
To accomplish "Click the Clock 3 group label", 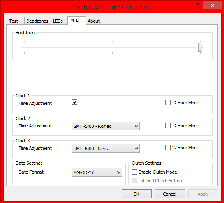I will pyautogui.click(x=23, y=141).
